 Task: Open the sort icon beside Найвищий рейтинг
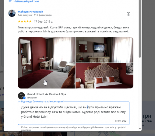(10, 1)
